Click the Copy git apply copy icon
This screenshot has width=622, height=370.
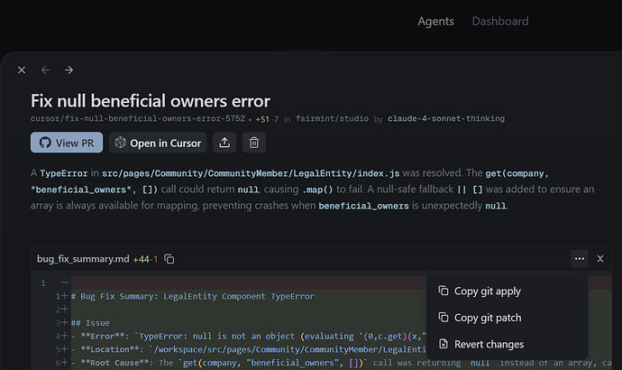click(x=444, y=291)
